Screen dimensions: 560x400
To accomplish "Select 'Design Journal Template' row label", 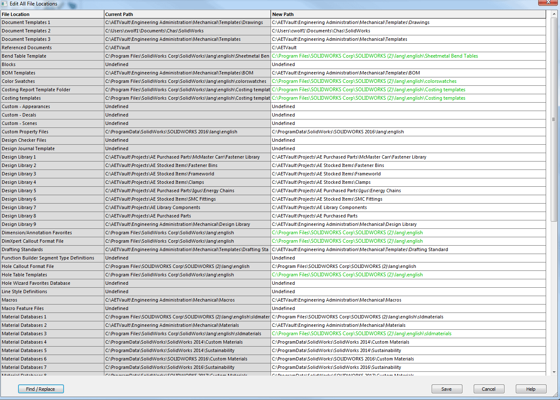I will (52, 148).
